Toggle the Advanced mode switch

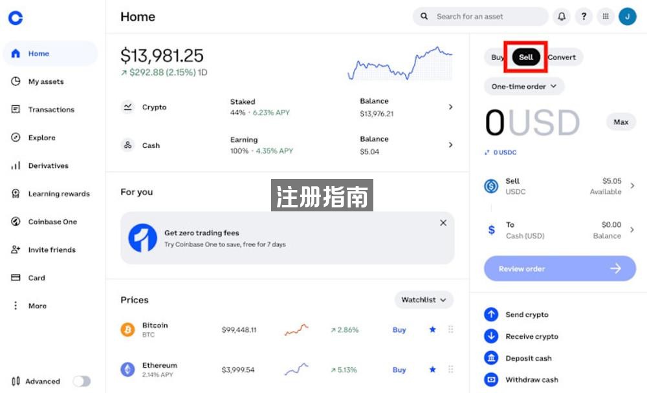click(x=82, y=381)
